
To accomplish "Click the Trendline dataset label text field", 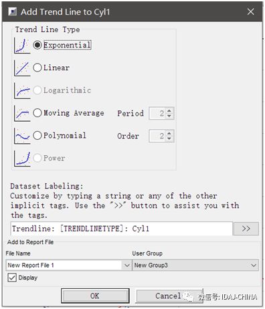I will 122,229.
